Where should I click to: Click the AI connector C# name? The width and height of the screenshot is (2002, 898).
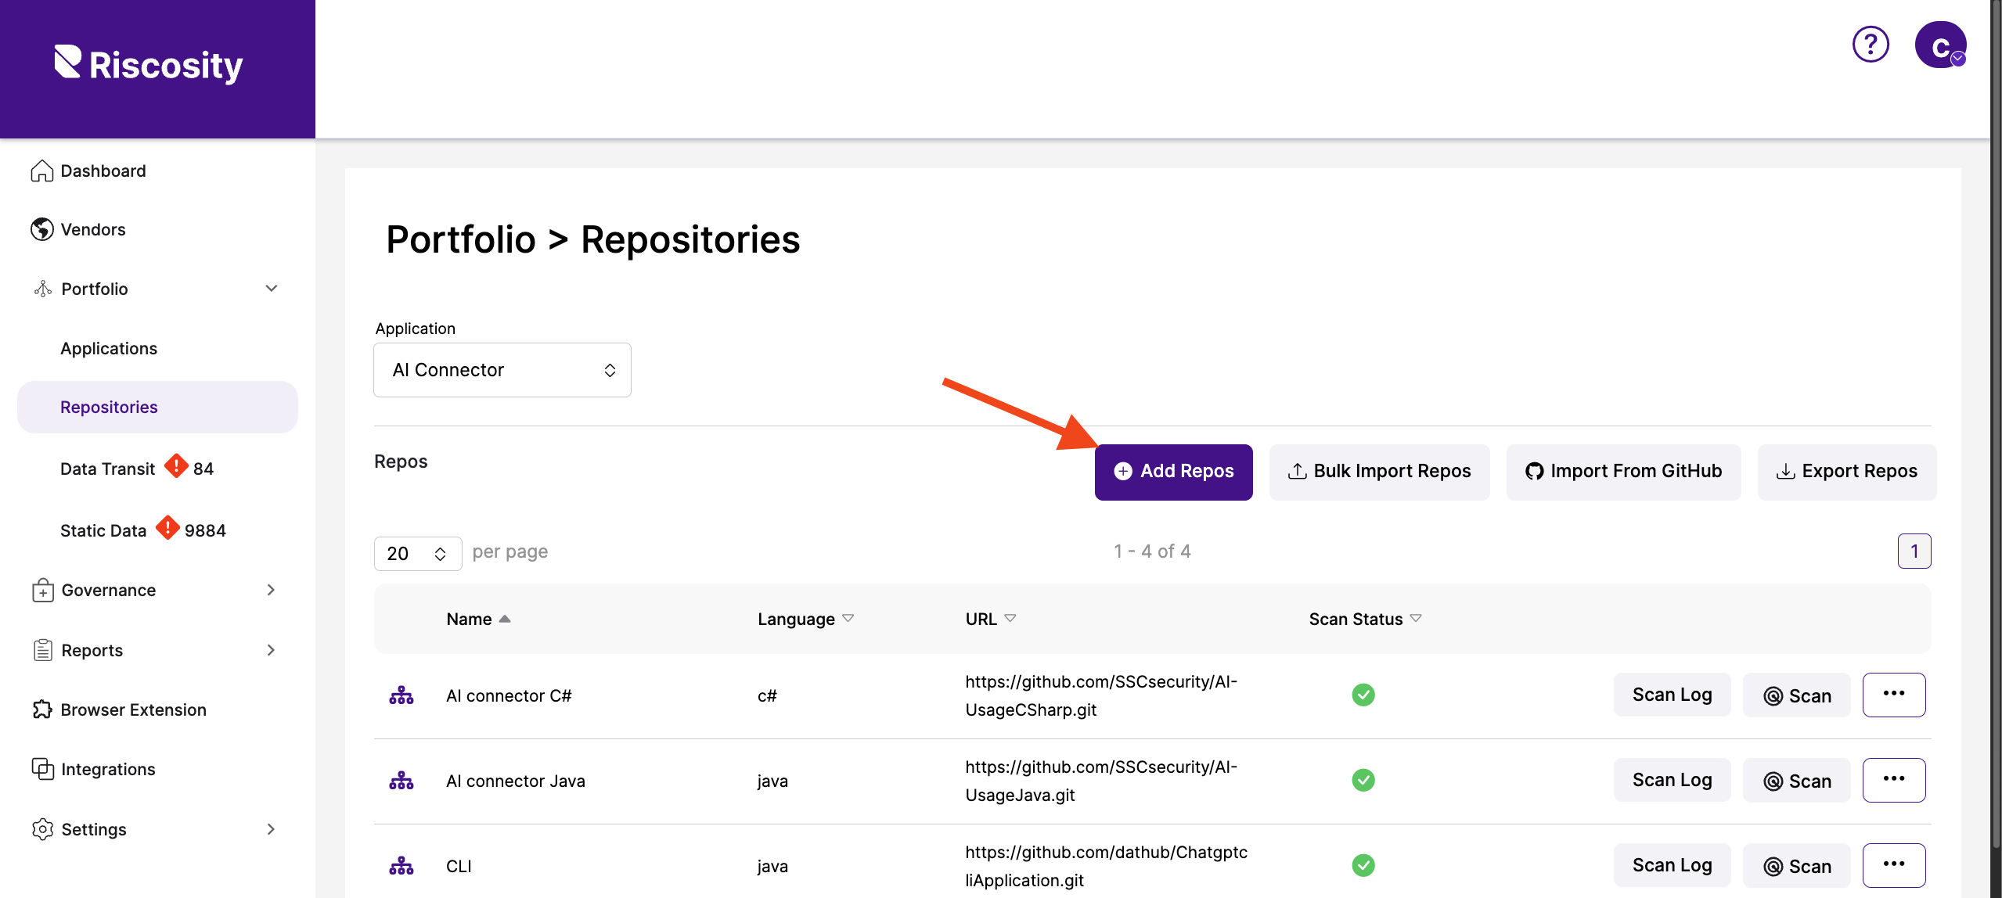tap(509, 695)
